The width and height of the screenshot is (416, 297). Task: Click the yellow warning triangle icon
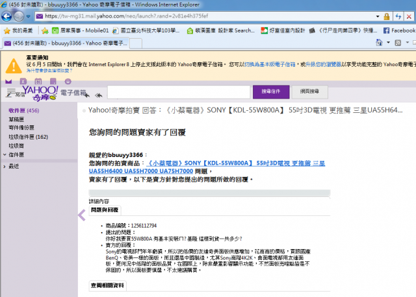[14, 65]
